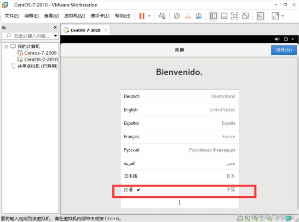299x222 pixels.
Task: Minimize the VMware Workstation window
Action: pyautogui.click(x=276, y=5)
